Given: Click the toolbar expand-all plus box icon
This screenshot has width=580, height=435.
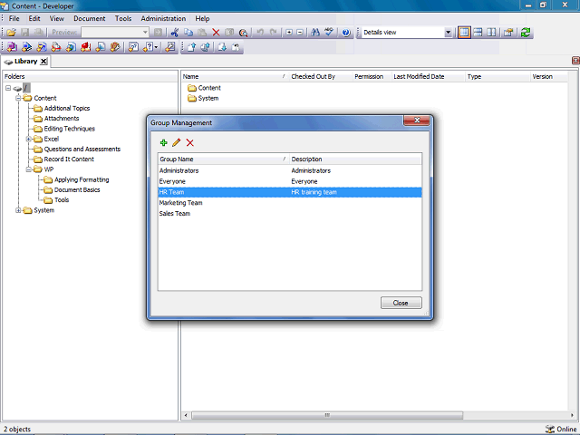Looking at the screenshot, I should 289,33.
